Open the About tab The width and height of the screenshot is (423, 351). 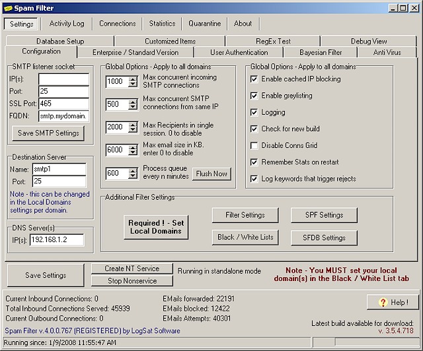pos(243,24)
